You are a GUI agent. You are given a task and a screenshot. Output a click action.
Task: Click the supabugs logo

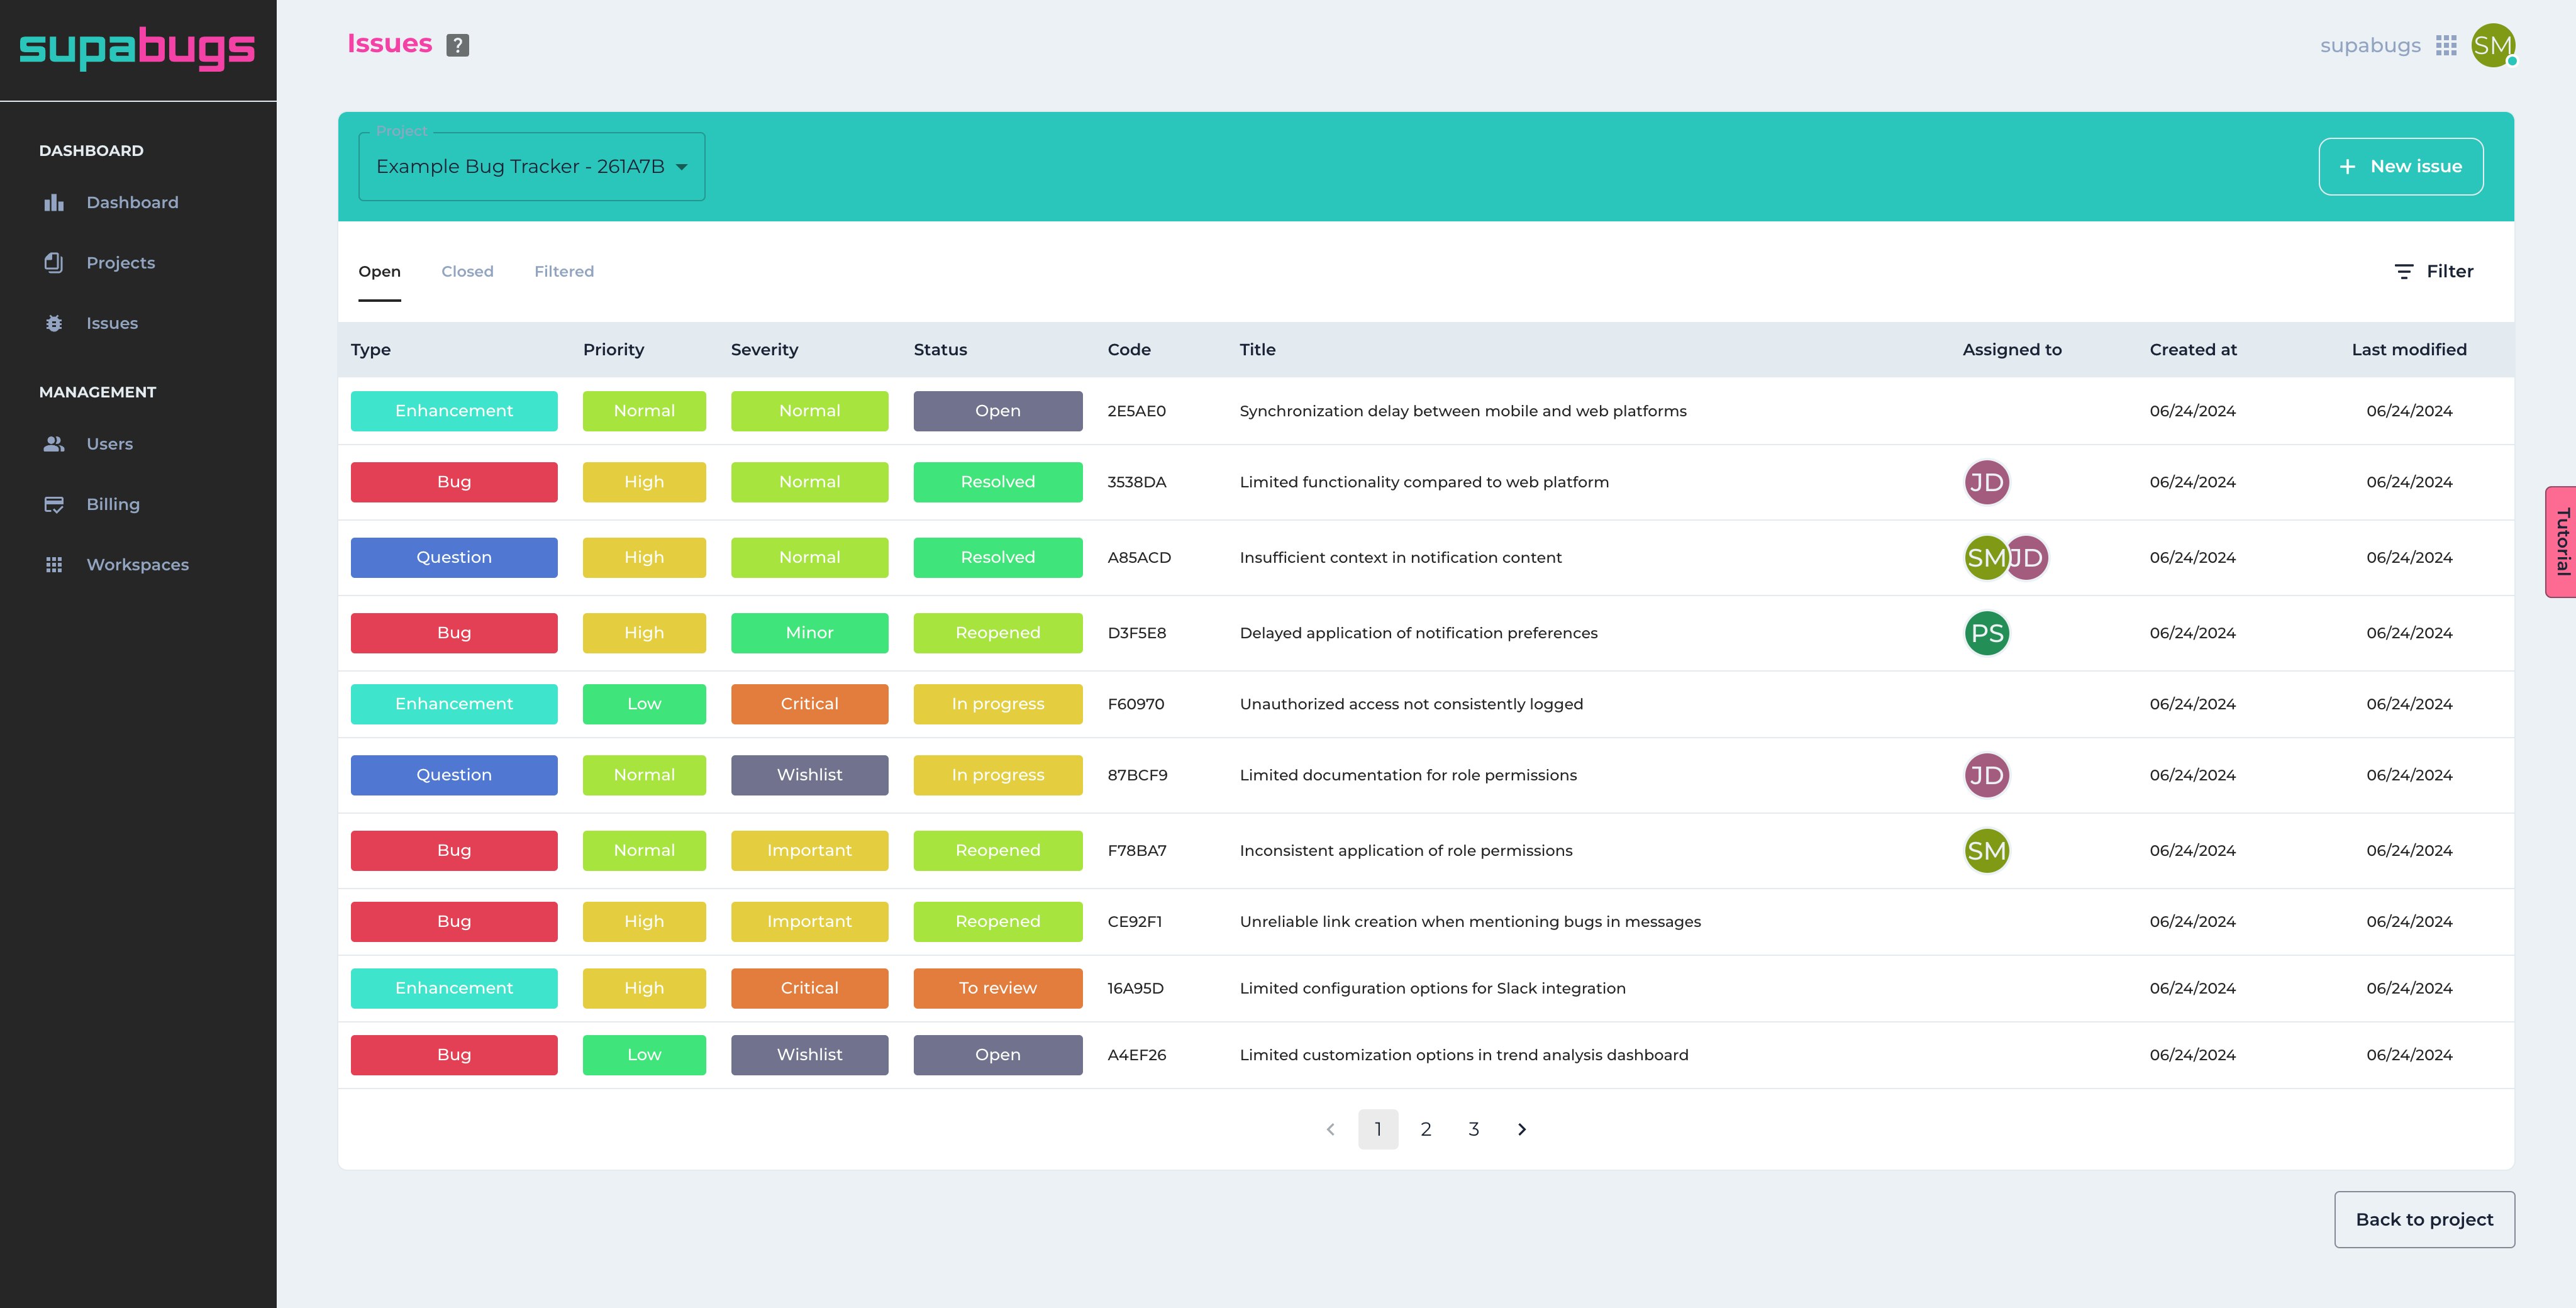pyautogui.click(x=137, y=49)
